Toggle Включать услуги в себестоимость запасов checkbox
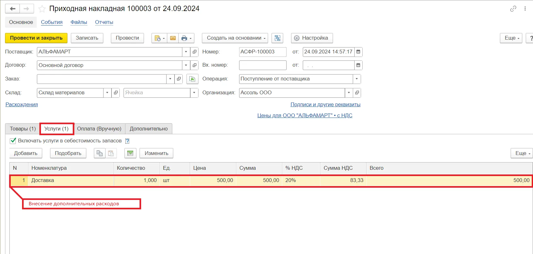The width and height of the screenshot is (533, 254). pyautogui.click(x=13, y=141)
